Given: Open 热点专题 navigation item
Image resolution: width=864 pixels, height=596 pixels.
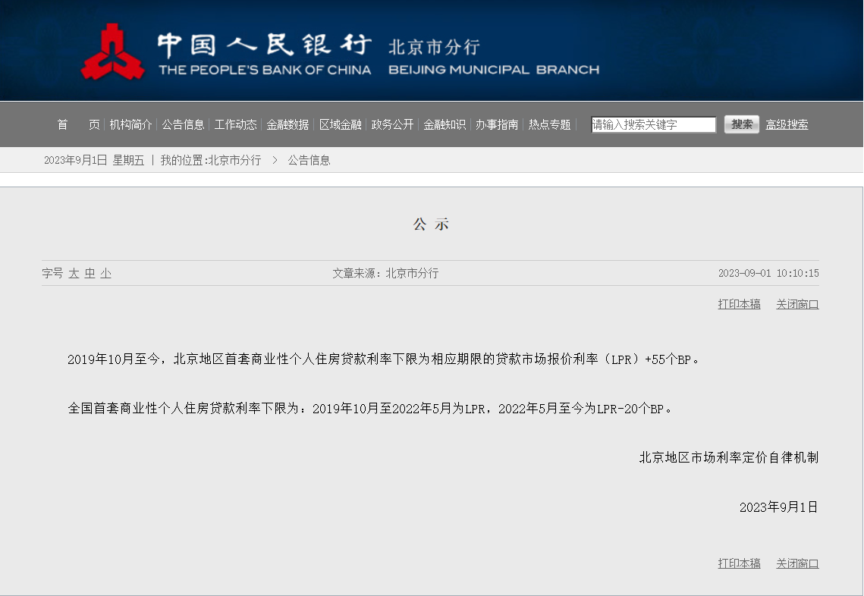Looking at the screenshot, I should click(x=549, y=124).
